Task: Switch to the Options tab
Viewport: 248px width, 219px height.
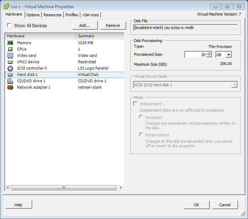Action: pos(33,15)
